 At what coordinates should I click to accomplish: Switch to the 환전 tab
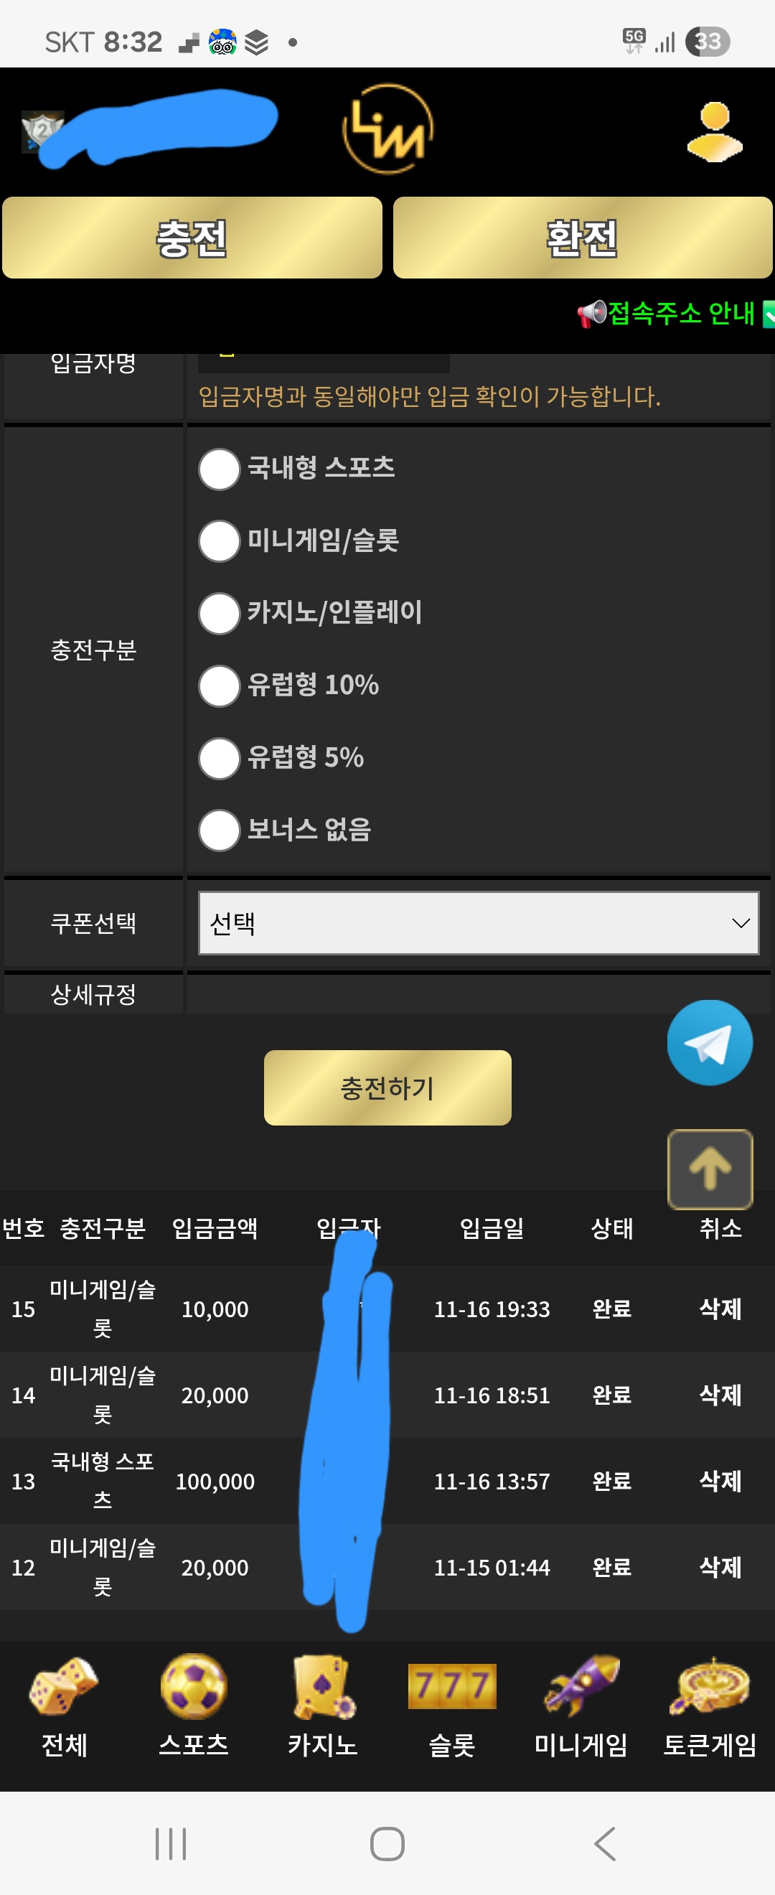point(582,238)
